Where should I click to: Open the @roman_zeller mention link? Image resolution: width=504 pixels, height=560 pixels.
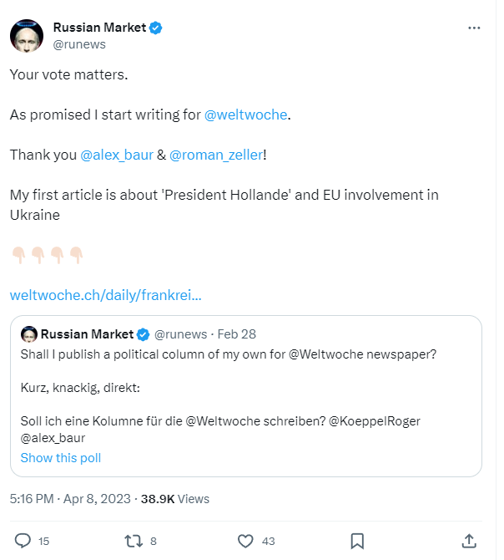coord(216,155)
